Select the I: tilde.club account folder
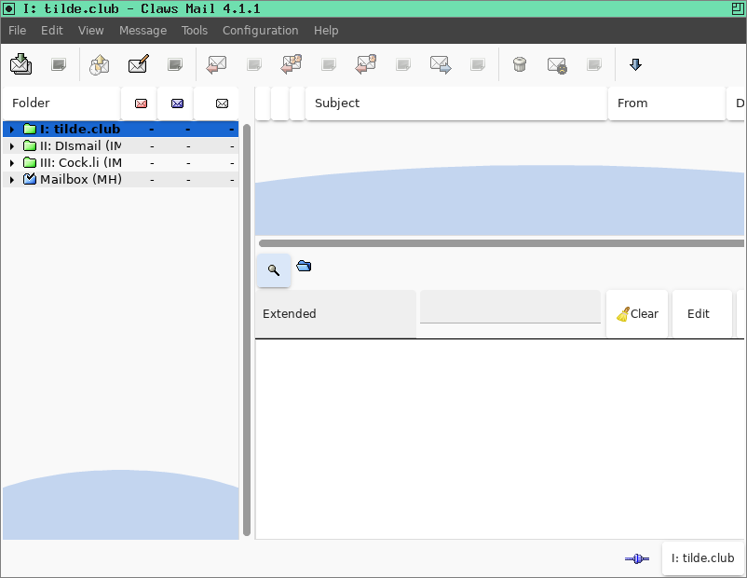Image resolution: width=747 pixels, height=578 pixels. (x=120, y=130)
